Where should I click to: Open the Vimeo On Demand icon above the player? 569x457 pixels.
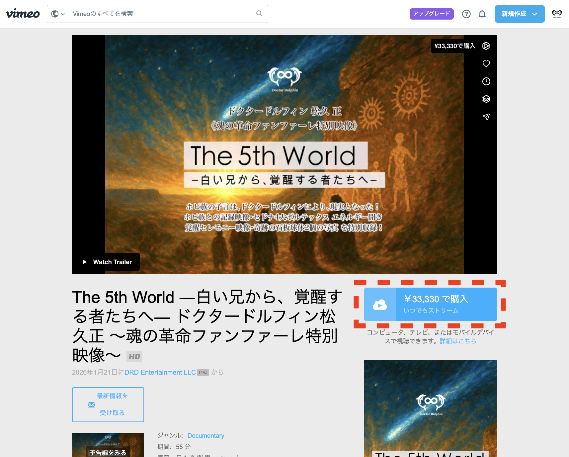(x=486, y=46)
